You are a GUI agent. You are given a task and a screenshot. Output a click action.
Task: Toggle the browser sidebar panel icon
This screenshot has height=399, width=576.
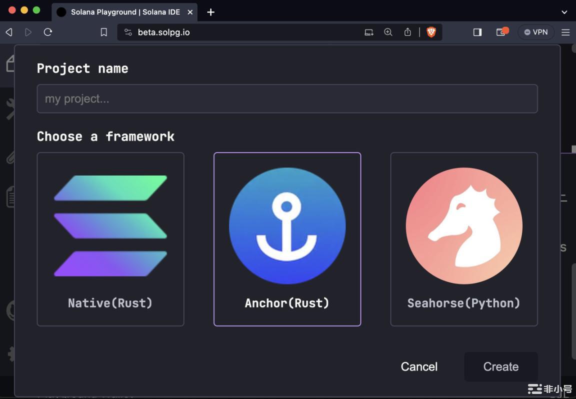pyautogui.click(x=477, y=32)
